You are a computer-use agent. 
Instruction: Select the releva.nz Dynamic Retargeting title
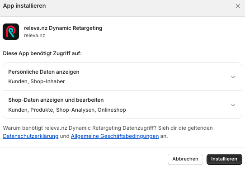coord(63,28)
